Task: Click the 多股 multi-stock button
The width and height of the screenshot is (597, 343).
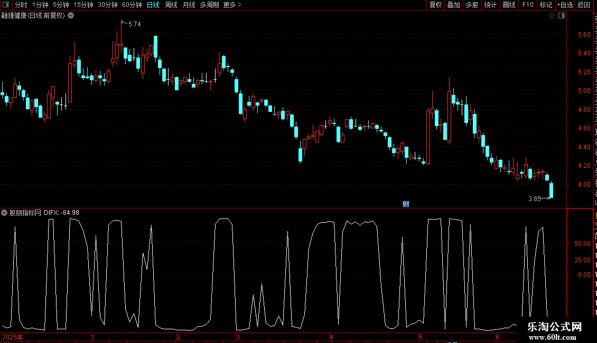Action: point(472,5)
